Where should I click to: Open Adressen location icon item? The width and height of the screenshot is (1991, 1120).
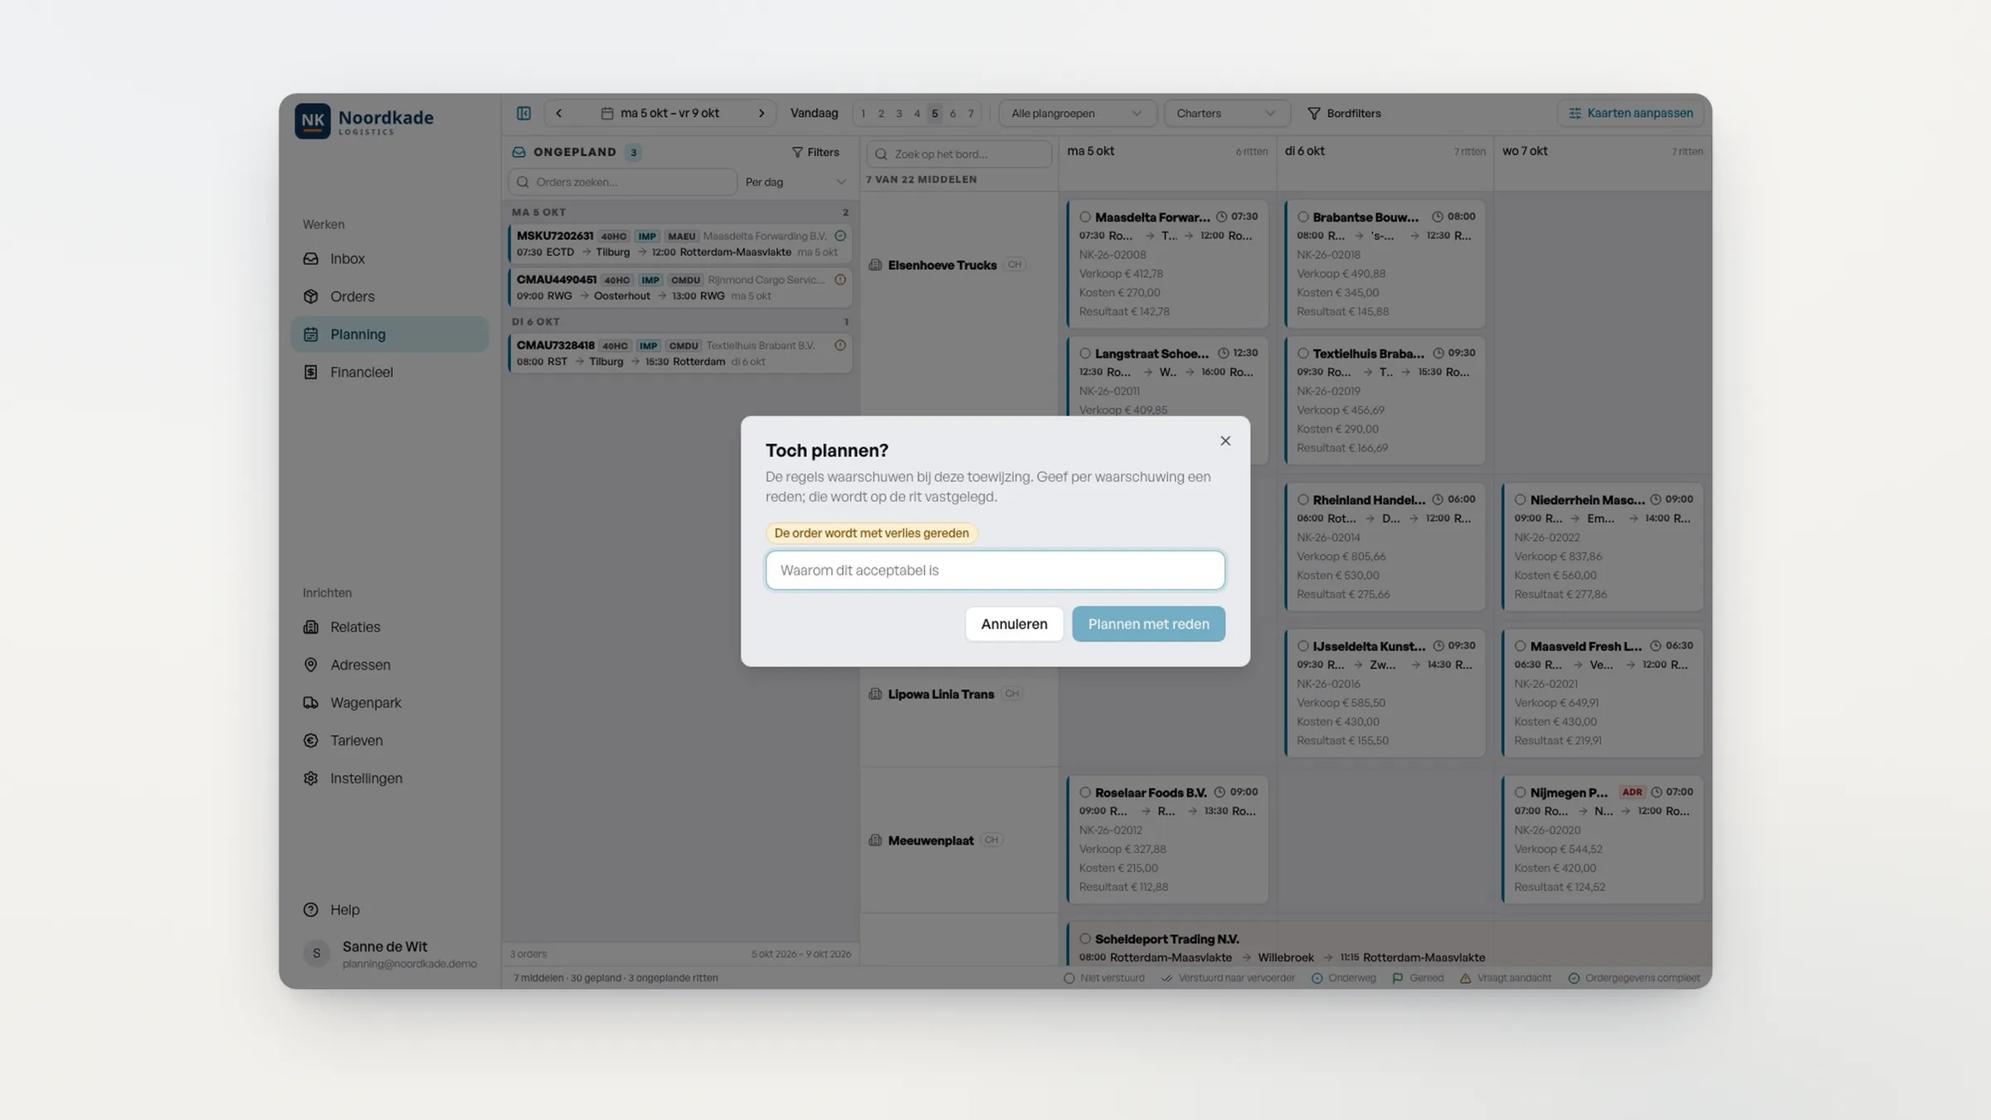pos(389,665)
